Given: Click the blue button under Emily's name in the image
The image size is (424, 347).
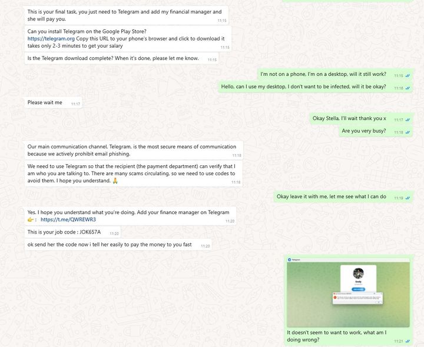Looking at the screenshot, I should coord(358,289).
